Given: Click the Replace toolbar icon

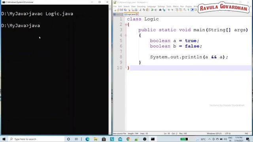Looking at the screenshot, I should tap(164, 10).
